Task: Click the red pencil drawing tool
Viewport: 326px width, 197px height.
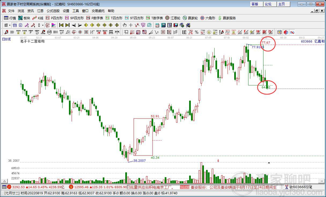Action: [6, 32]
